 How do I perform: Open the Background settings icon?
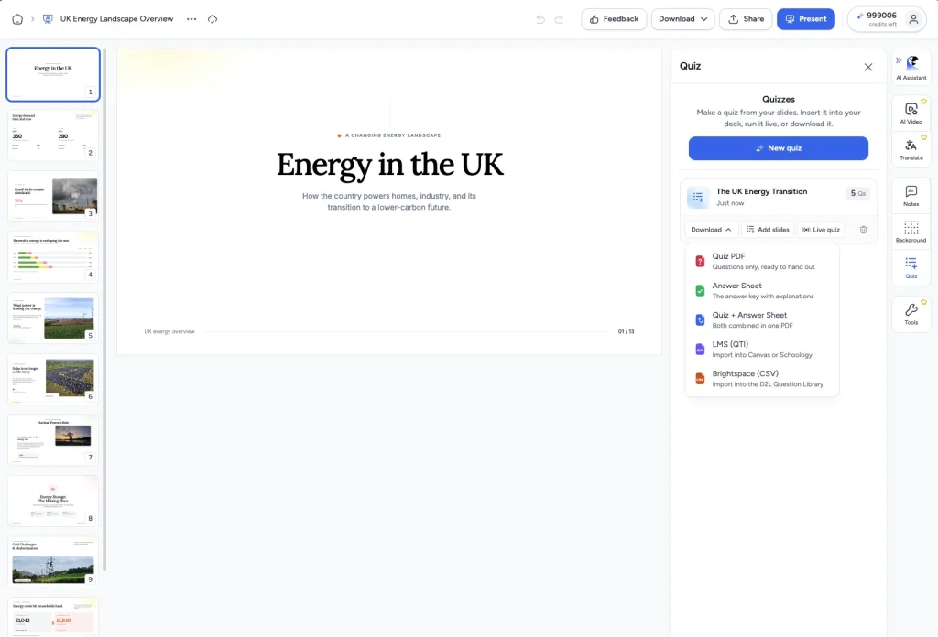click(x=911, y=231)
